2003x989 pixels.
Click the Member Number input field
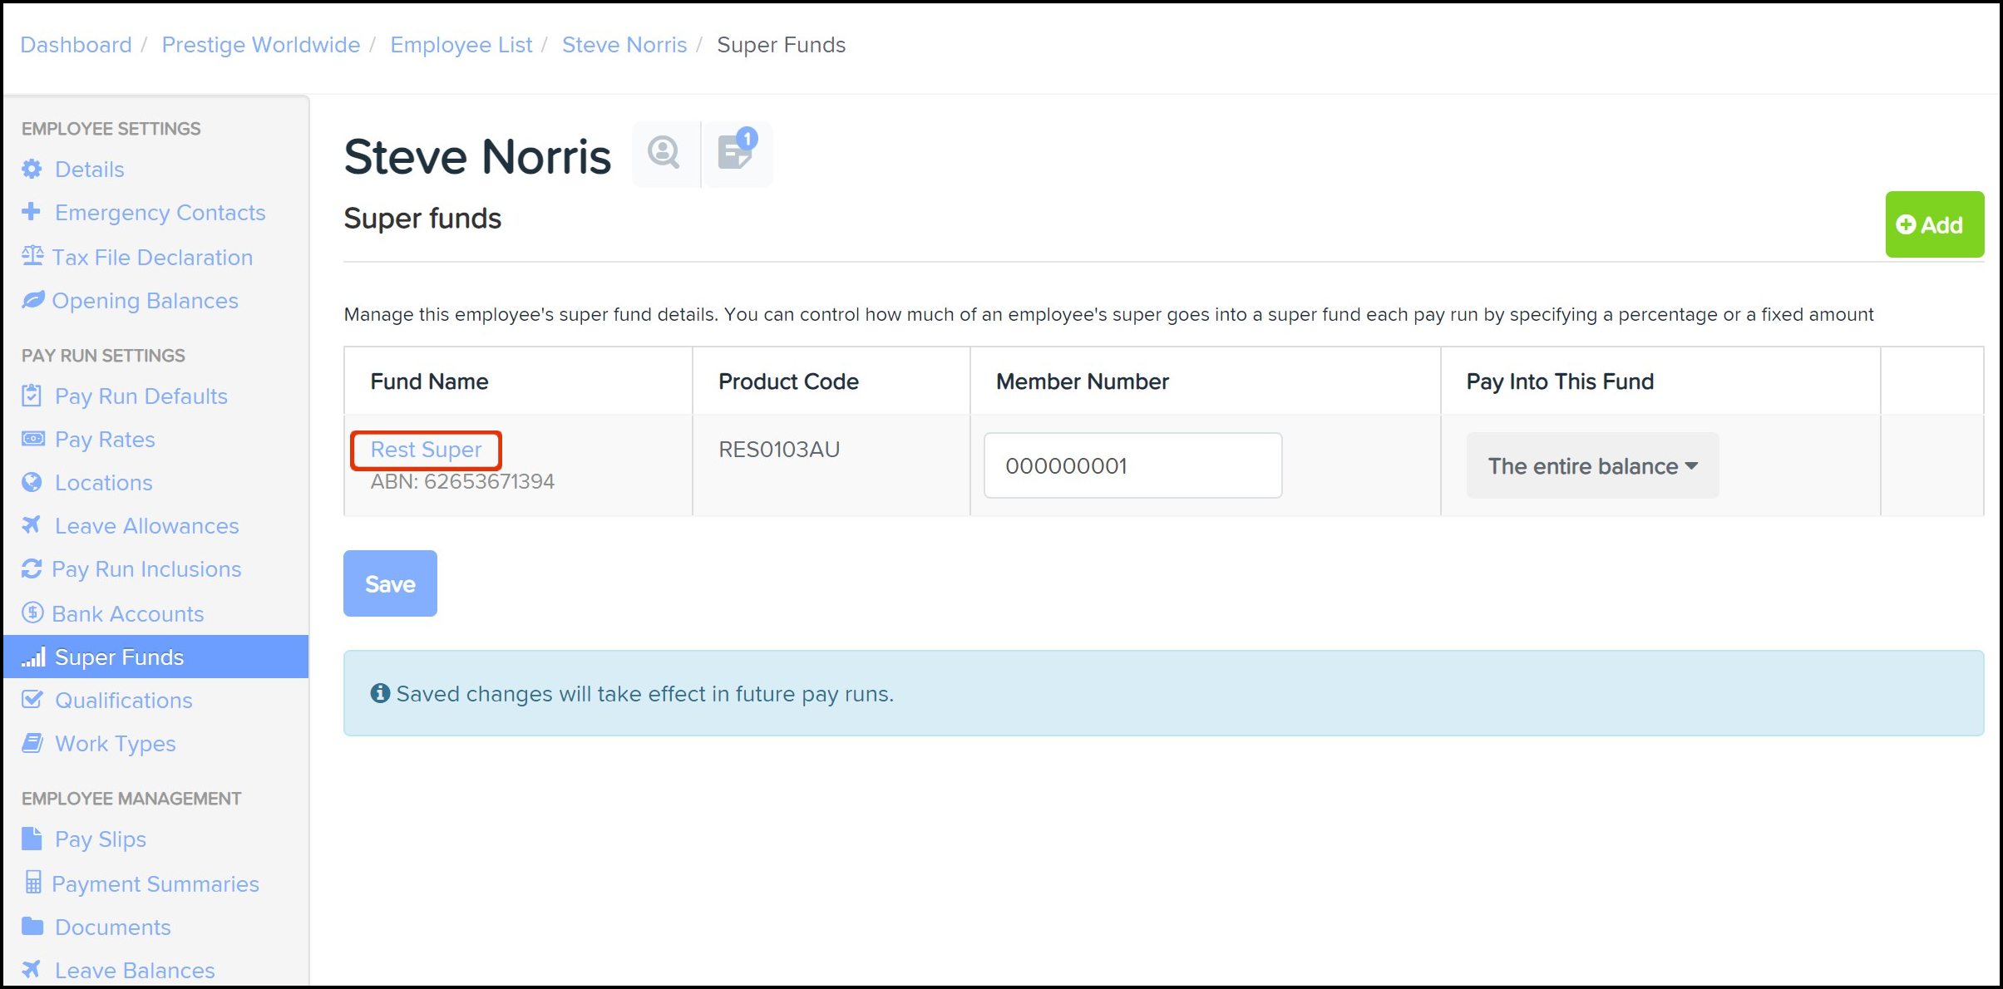[1132, 465]
